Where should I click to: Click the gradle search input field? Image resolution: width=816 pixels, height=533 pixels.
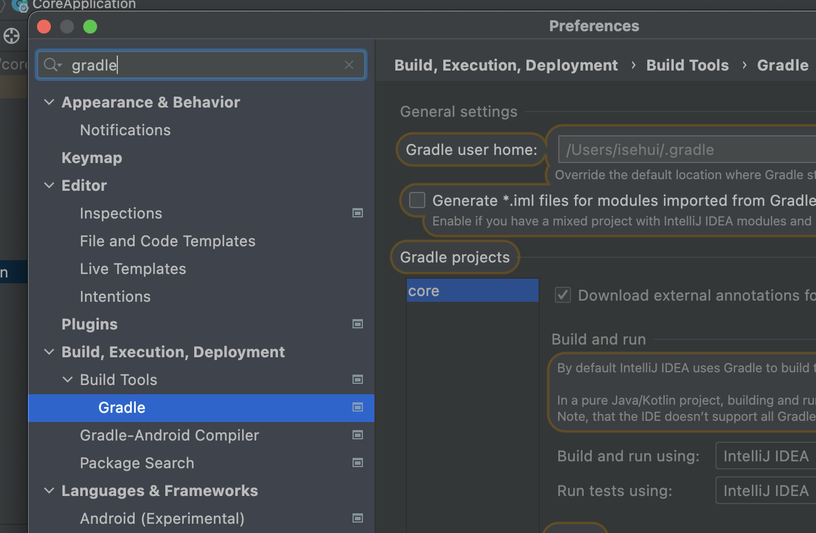(x=201, y=65)
